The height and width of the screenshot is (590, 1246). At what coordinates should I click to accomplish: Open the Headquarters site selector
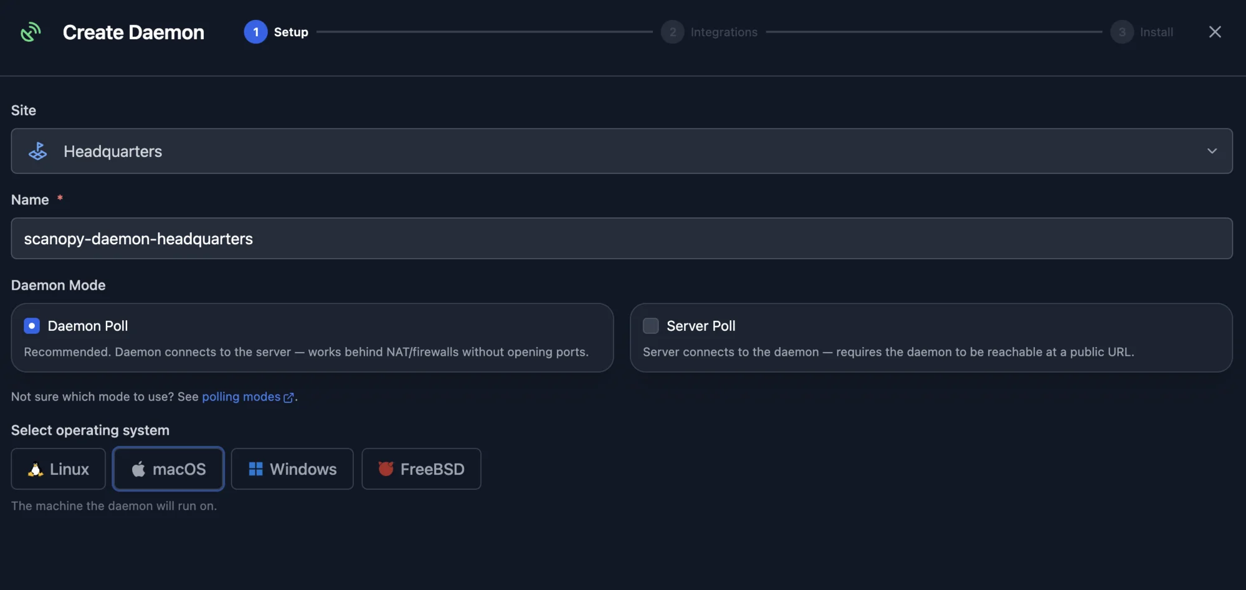(622, 151)
